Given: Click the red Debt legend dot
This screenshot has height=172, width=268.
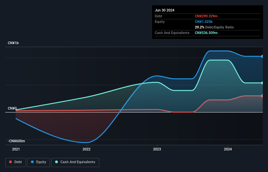Looking at the screenshot, I should click(10, 162).
